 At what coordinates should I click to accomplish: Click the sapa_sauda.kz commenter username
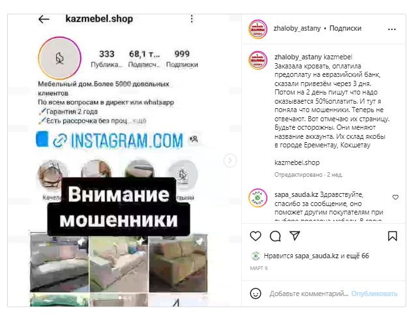tap(297, 194)
